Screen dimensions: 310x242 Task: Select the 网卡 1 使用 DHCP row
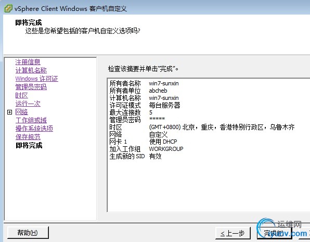pyautogui.click(x=144, y=142)
